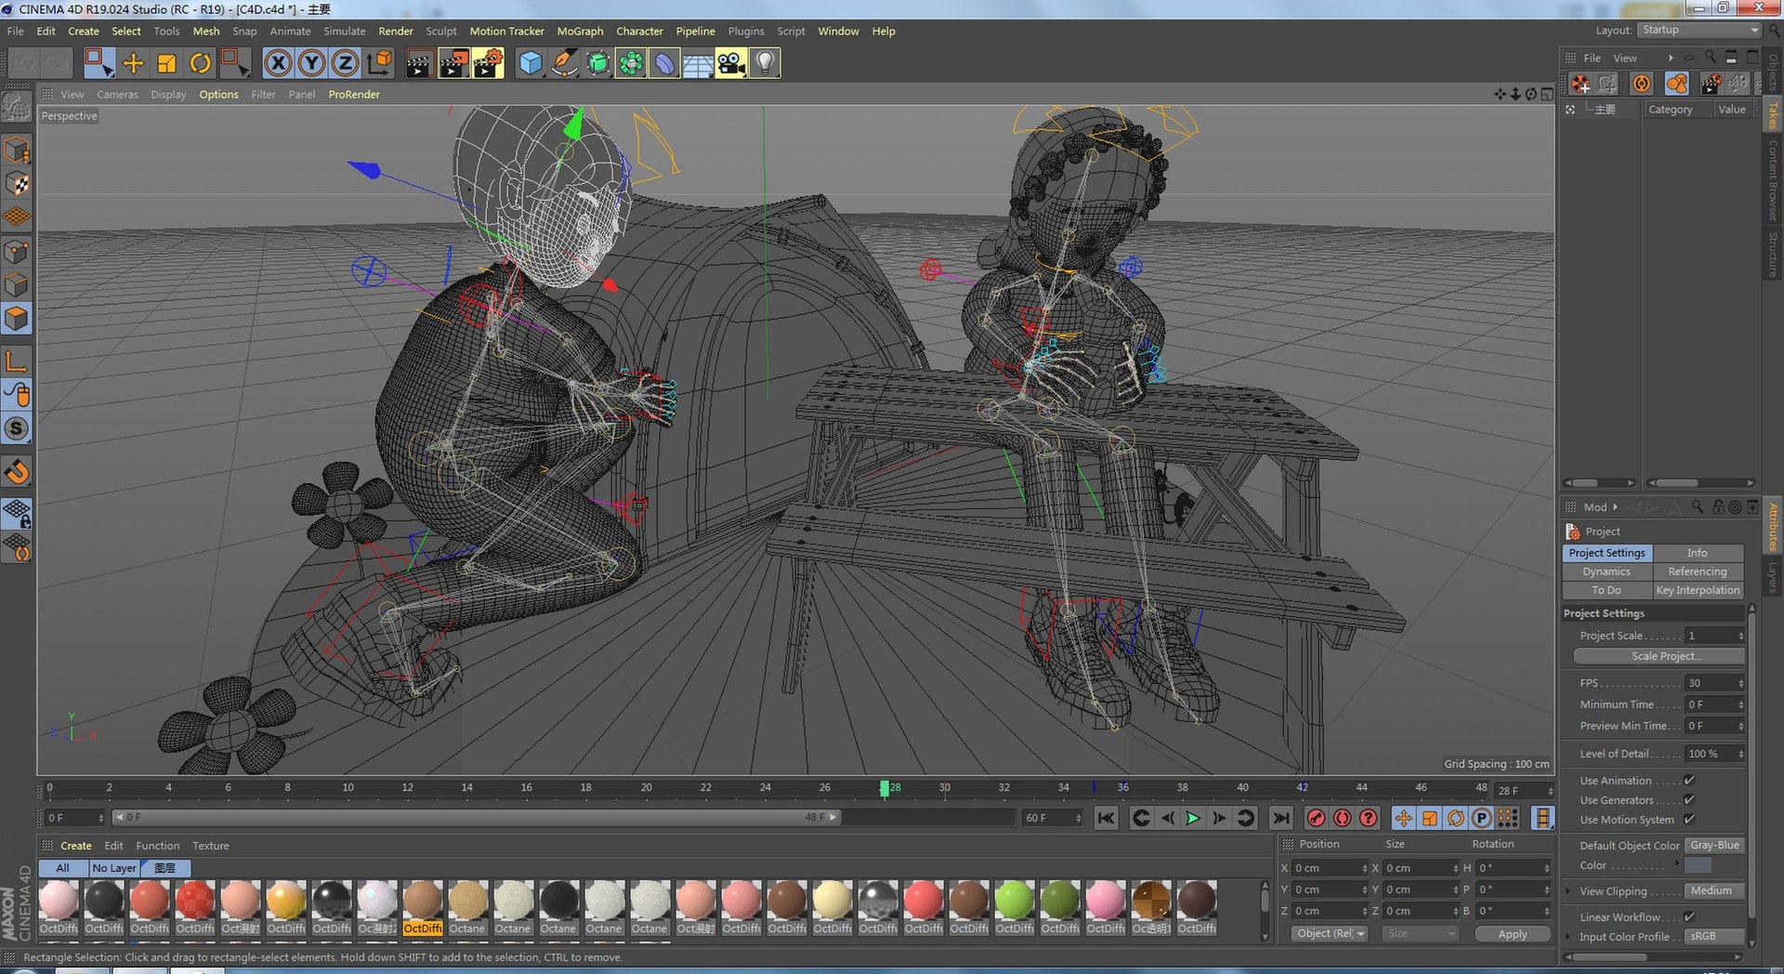This screenshot has width=1784, height=974.
Task: Select the Rotate tool icon
Action: tap(200, 63)
